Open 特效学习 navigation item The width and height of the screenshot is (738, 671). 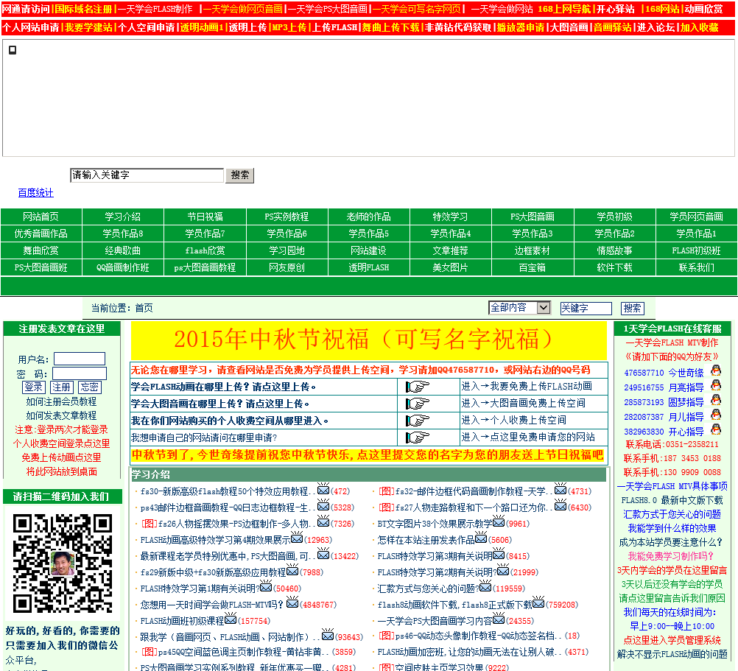coord(451,217)
